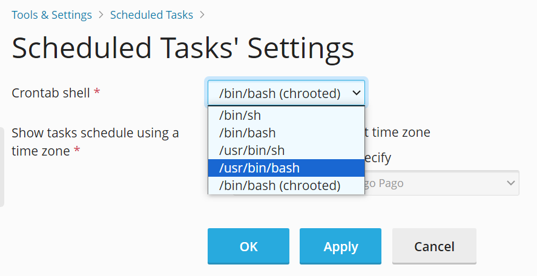This screenshot has height=276, width=537.
Task: Click the chevron after Scheduled Tasks breadcrumb
Action: coord(202,15)
